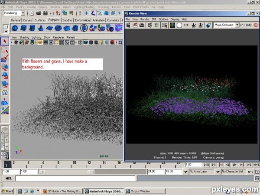Switch to the Animation shelf tab
Viewport: 260px width, 195px height.
pos(98,20)
